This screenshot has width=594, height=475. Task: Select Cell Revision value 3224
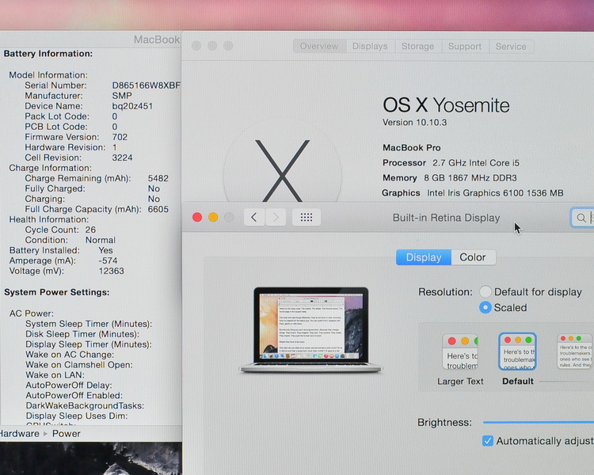click(122, 158)
